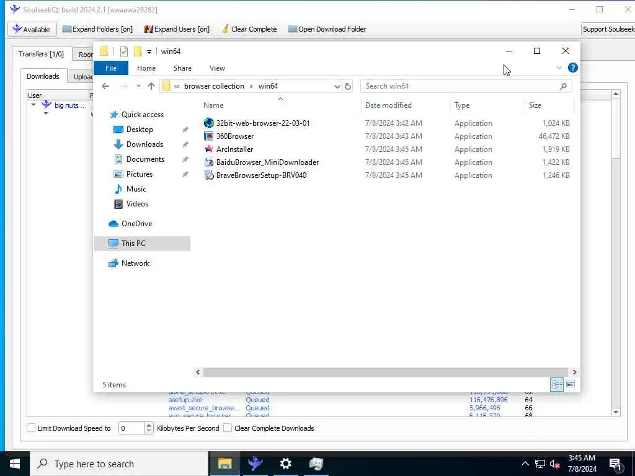This screenshot has width=635, height=476.
Task: Go up one folder level in Explorer
Action: point(151,86)
